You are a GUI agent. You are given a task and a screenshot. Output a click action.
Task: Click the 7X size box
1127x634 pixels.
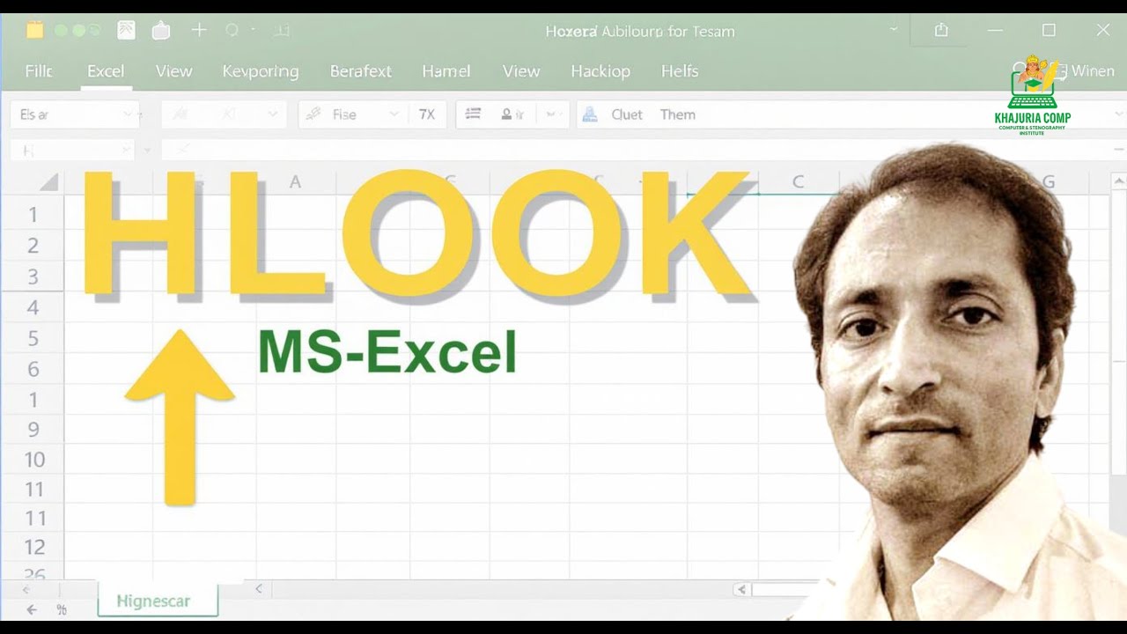coord(427,114)
